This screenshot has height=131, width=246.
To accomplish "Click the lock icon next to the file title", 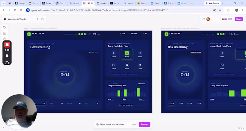I will coord(38,19).
